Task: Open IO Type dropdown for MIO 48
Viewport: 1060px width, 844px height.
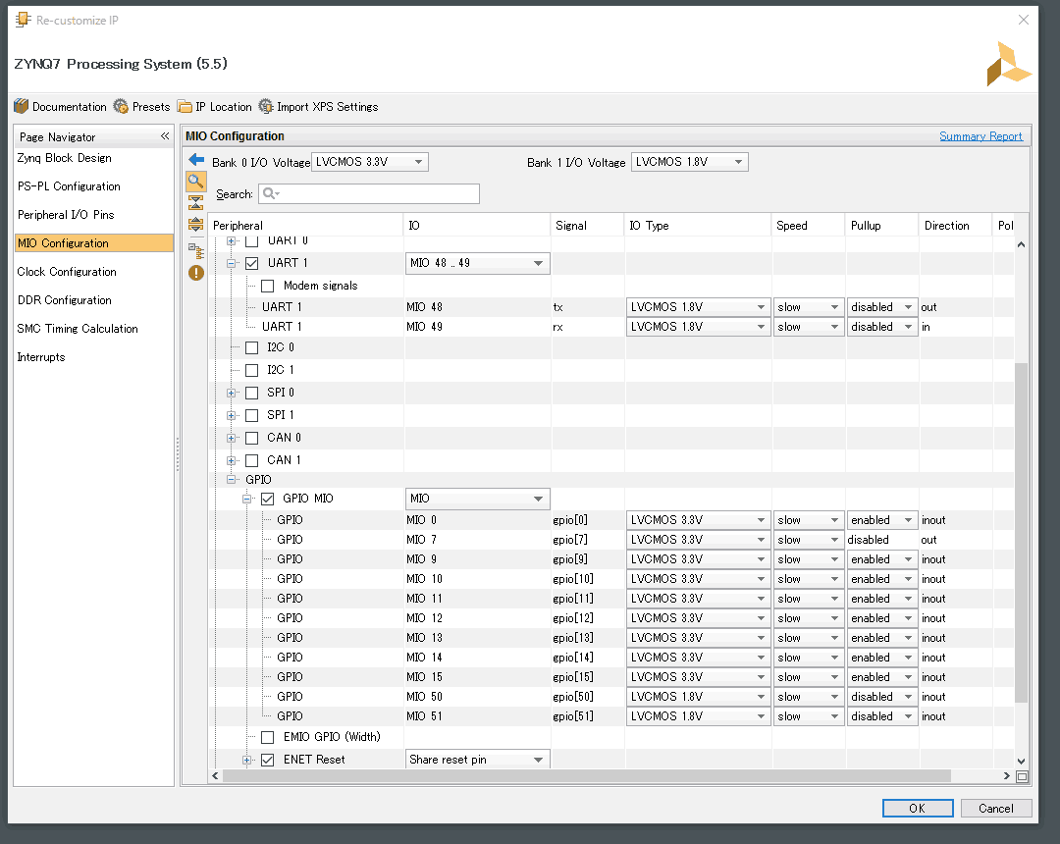Action: (699, 307)
